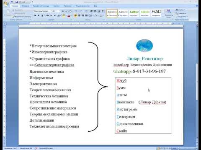Image resolution: width=201 pixels, height=150 pixels.
Task: Click Replace in the Editing group
Action: pos(181,13)
